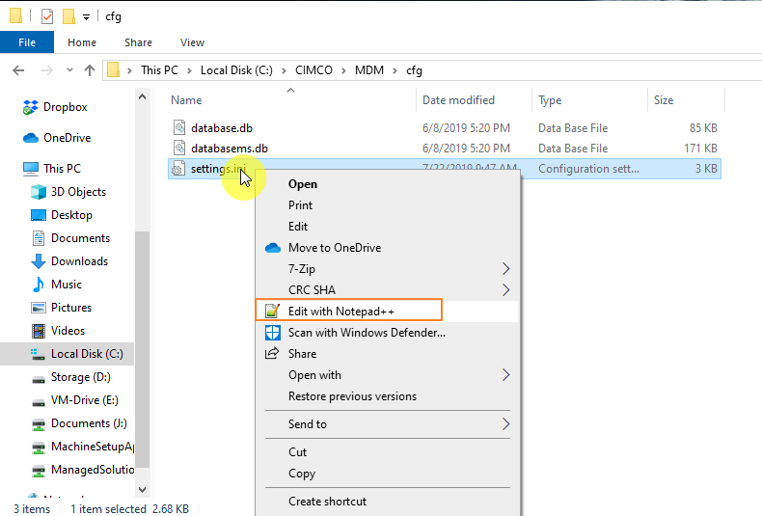The image size is (762, 516).
Task: Click navigation pane scroll down arrow
Action: point(143,489)
